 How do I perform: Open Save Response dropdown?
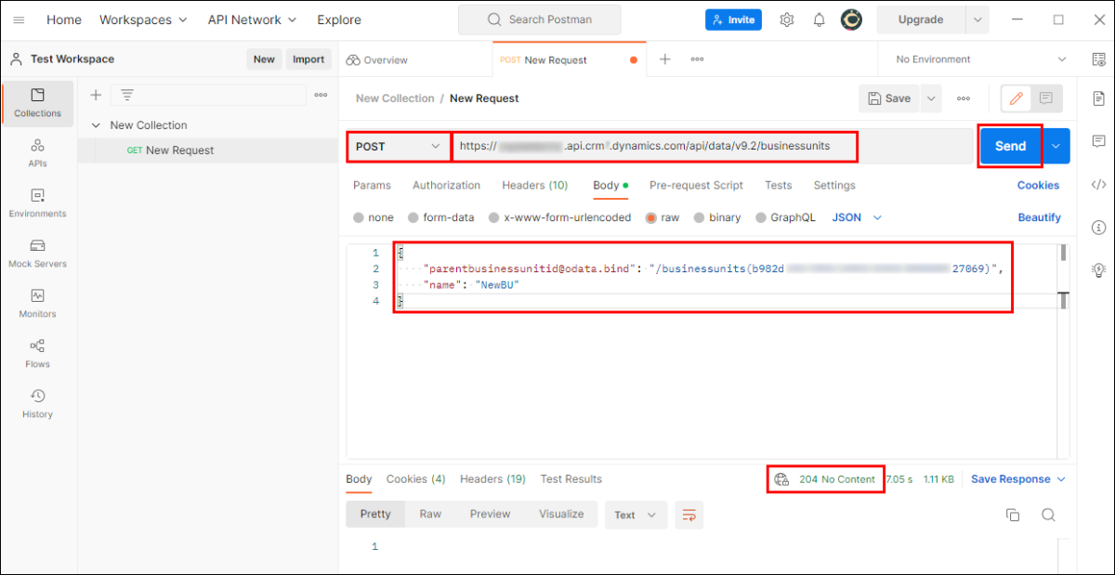(x=1018, y=479)
